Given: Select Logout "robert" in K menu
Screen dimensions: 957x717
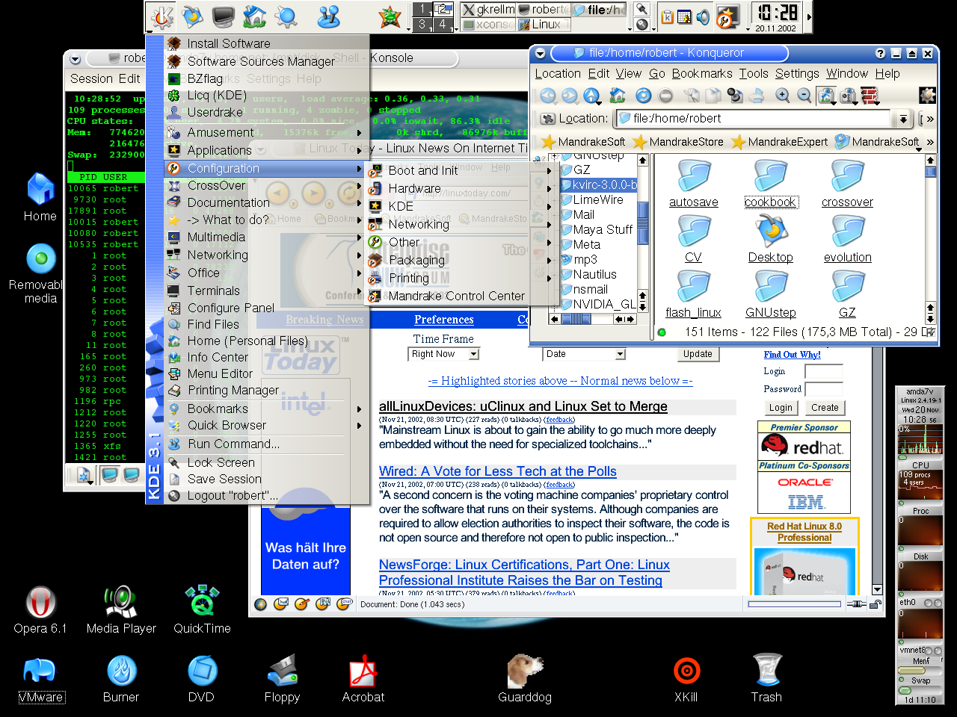Looking at the screenshot, I should (x=267, y=495).
